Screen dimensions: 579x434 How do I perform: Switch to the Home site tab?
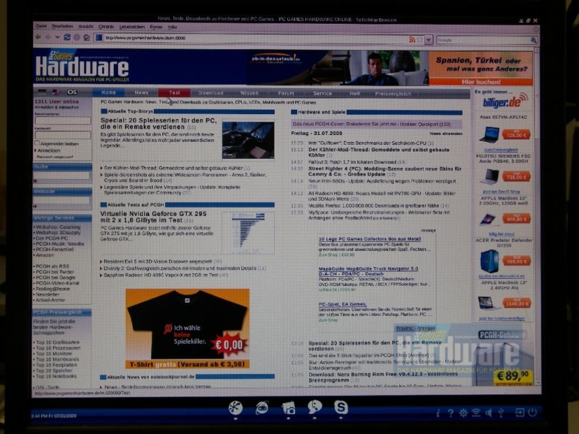click(x=108, y=92)
